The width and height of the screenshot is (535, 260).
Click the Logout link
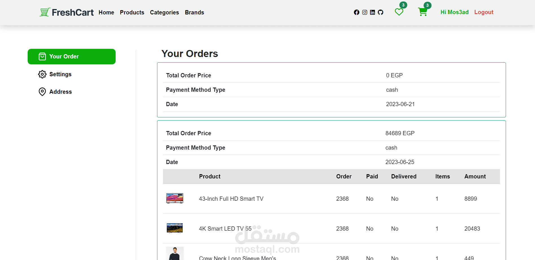tap(484, 12)
